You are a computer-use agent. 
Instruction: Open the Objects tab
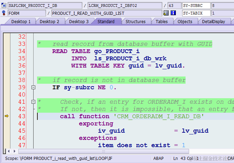pyautogui.click(x=185, y=22)
